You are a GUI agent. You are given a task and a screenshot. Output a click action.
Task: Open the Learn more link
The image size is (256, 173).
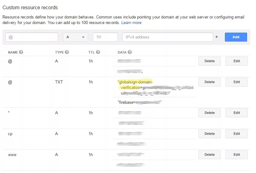(x=131, y=22)
